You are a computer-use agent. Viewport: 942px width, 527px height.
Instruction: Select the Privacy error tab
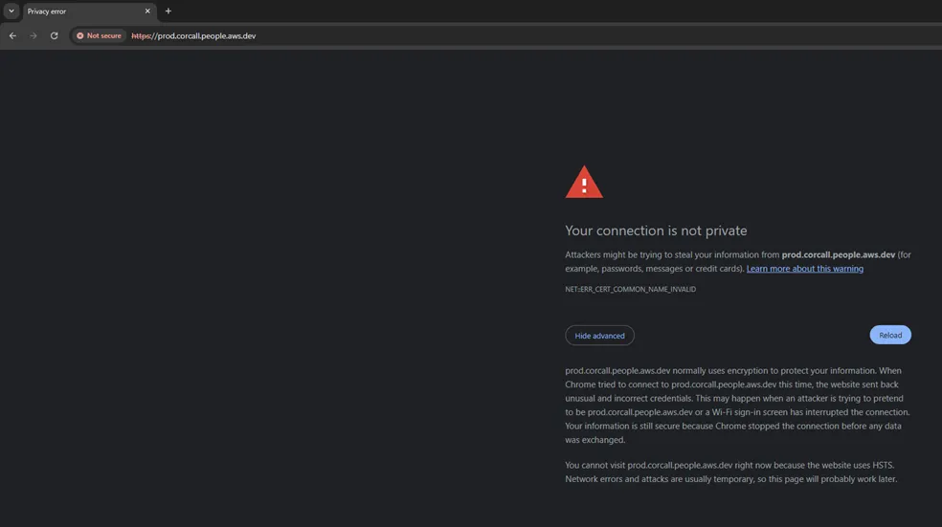[x=89, y=11]
